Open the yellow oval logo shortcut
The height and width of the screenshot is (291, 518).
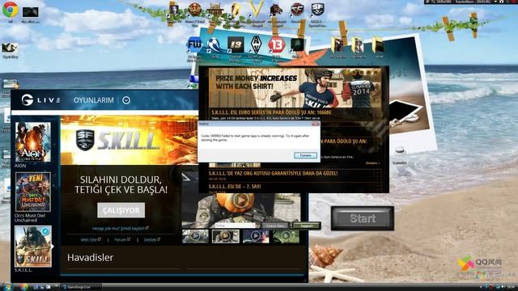[236, 9]
